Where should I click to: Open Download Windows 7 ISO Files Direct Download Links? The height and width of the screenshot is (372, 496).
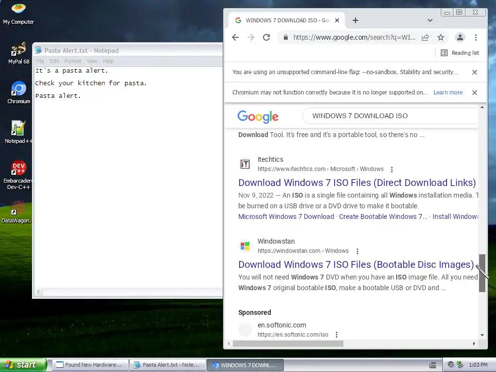(x=357, y=183)
